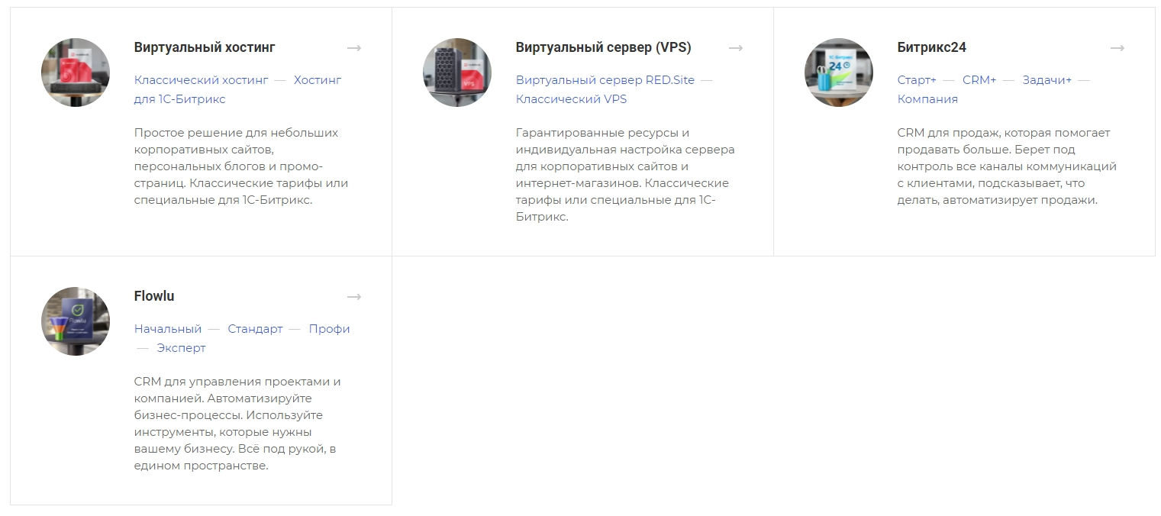The image size is (1161, 516).
Task: Select the Задачи+ tariff link
Action: pos(1047,80)
